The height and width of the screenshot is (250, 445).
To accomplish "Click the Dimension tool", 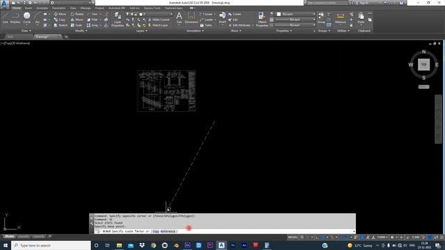I will coord(191,18).
